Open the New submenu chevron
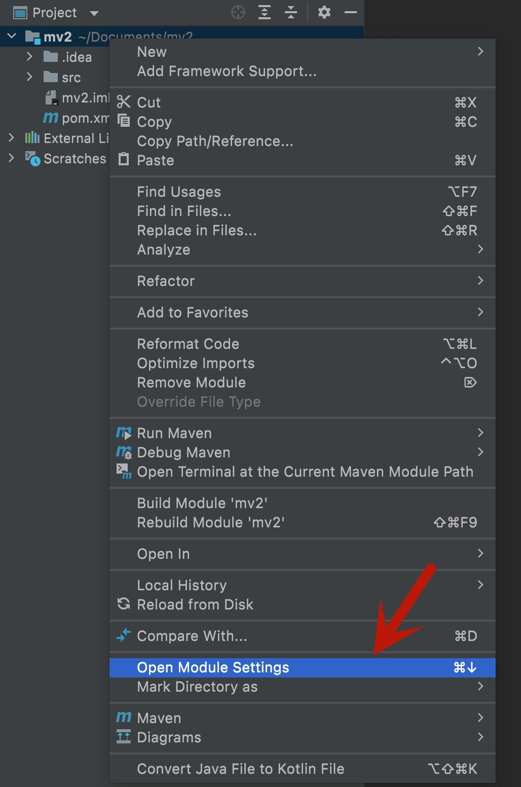Screen dimensions: 521x787 480,52
